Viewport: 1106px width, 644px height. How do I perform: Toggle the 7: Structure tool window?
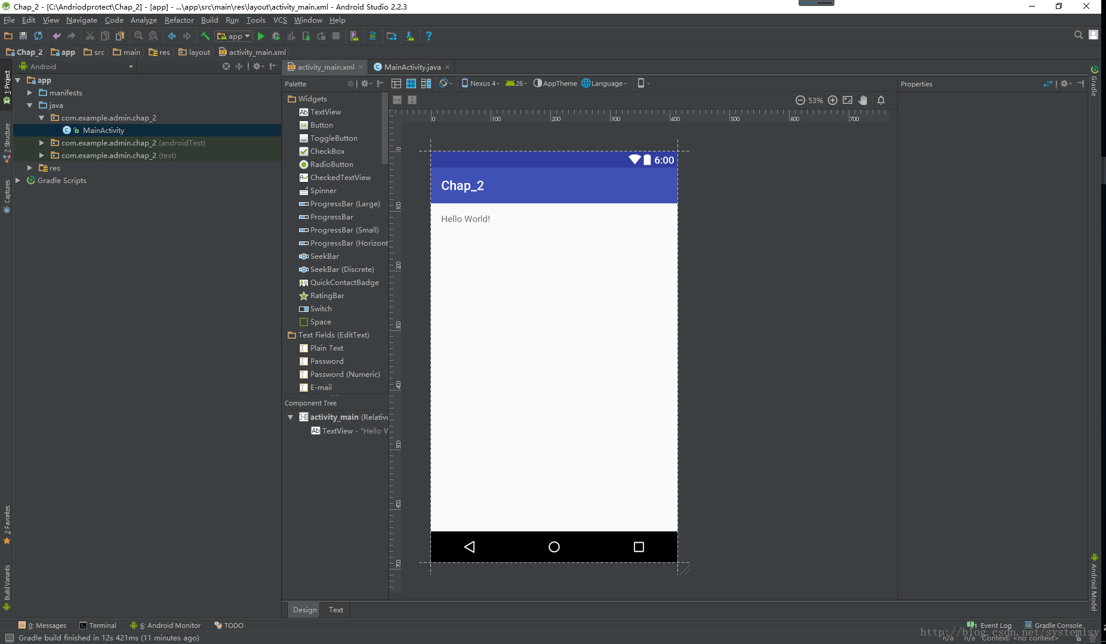(x=7, y=142)
